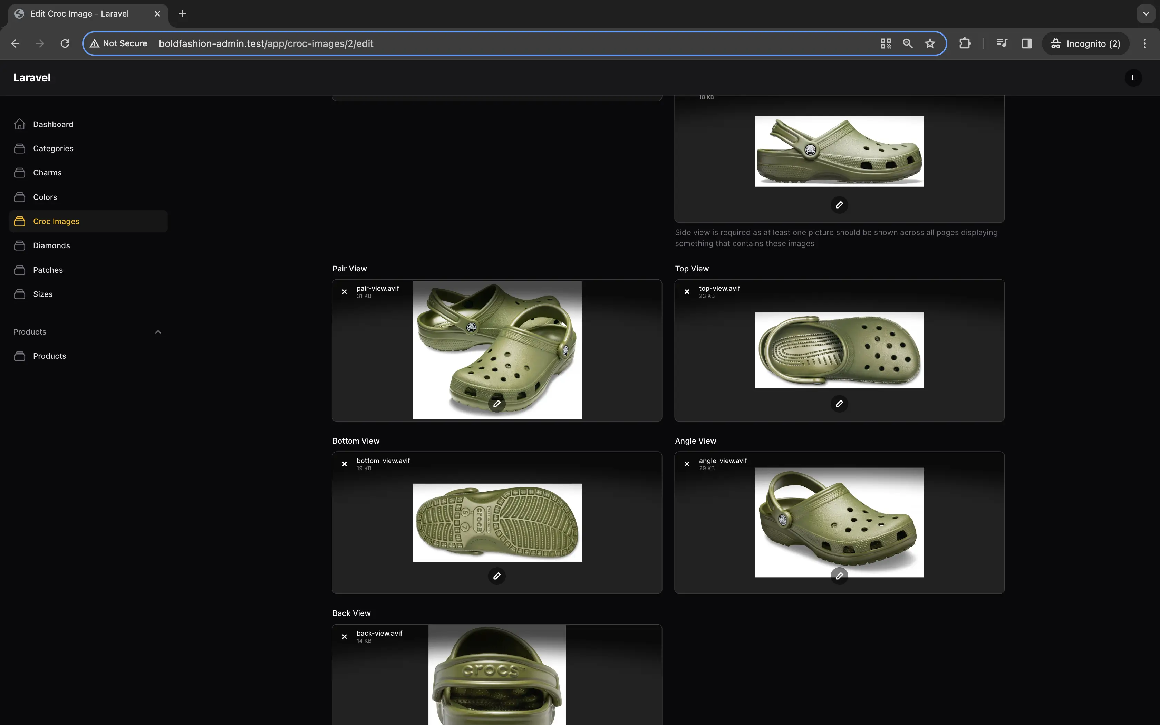Open the Chrome three-dot menu
Image resolution: width=1160 pixels, height=725 pixels.
1145,43
